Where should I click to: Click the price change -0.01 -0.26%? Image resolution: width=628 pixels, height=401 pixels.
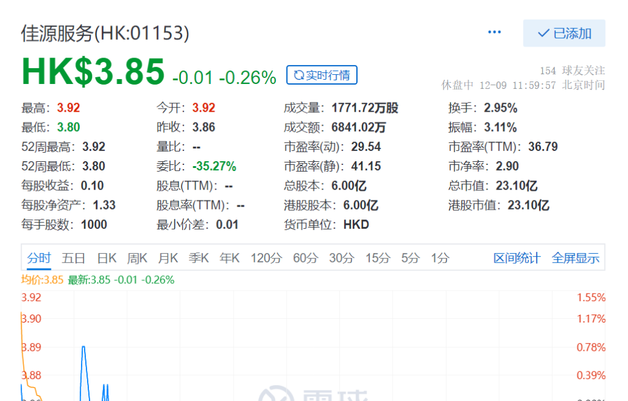click(x=224, y=77)
